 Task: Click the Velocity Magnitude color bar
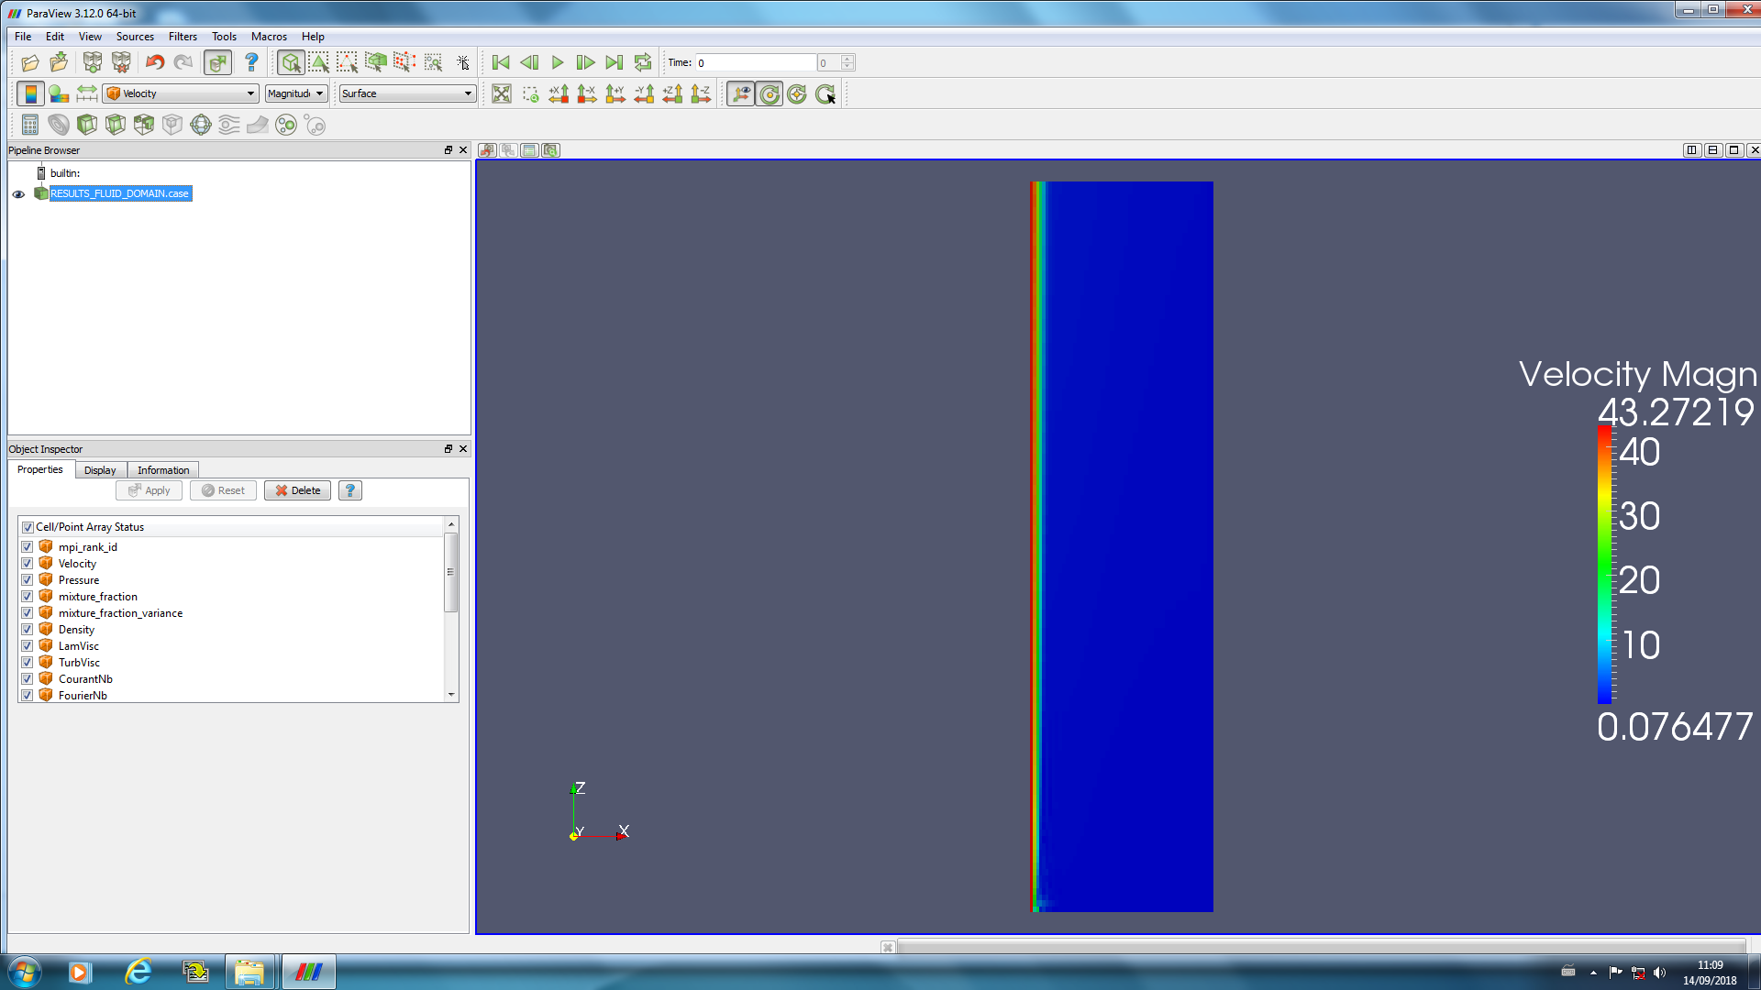point(1604,564)
